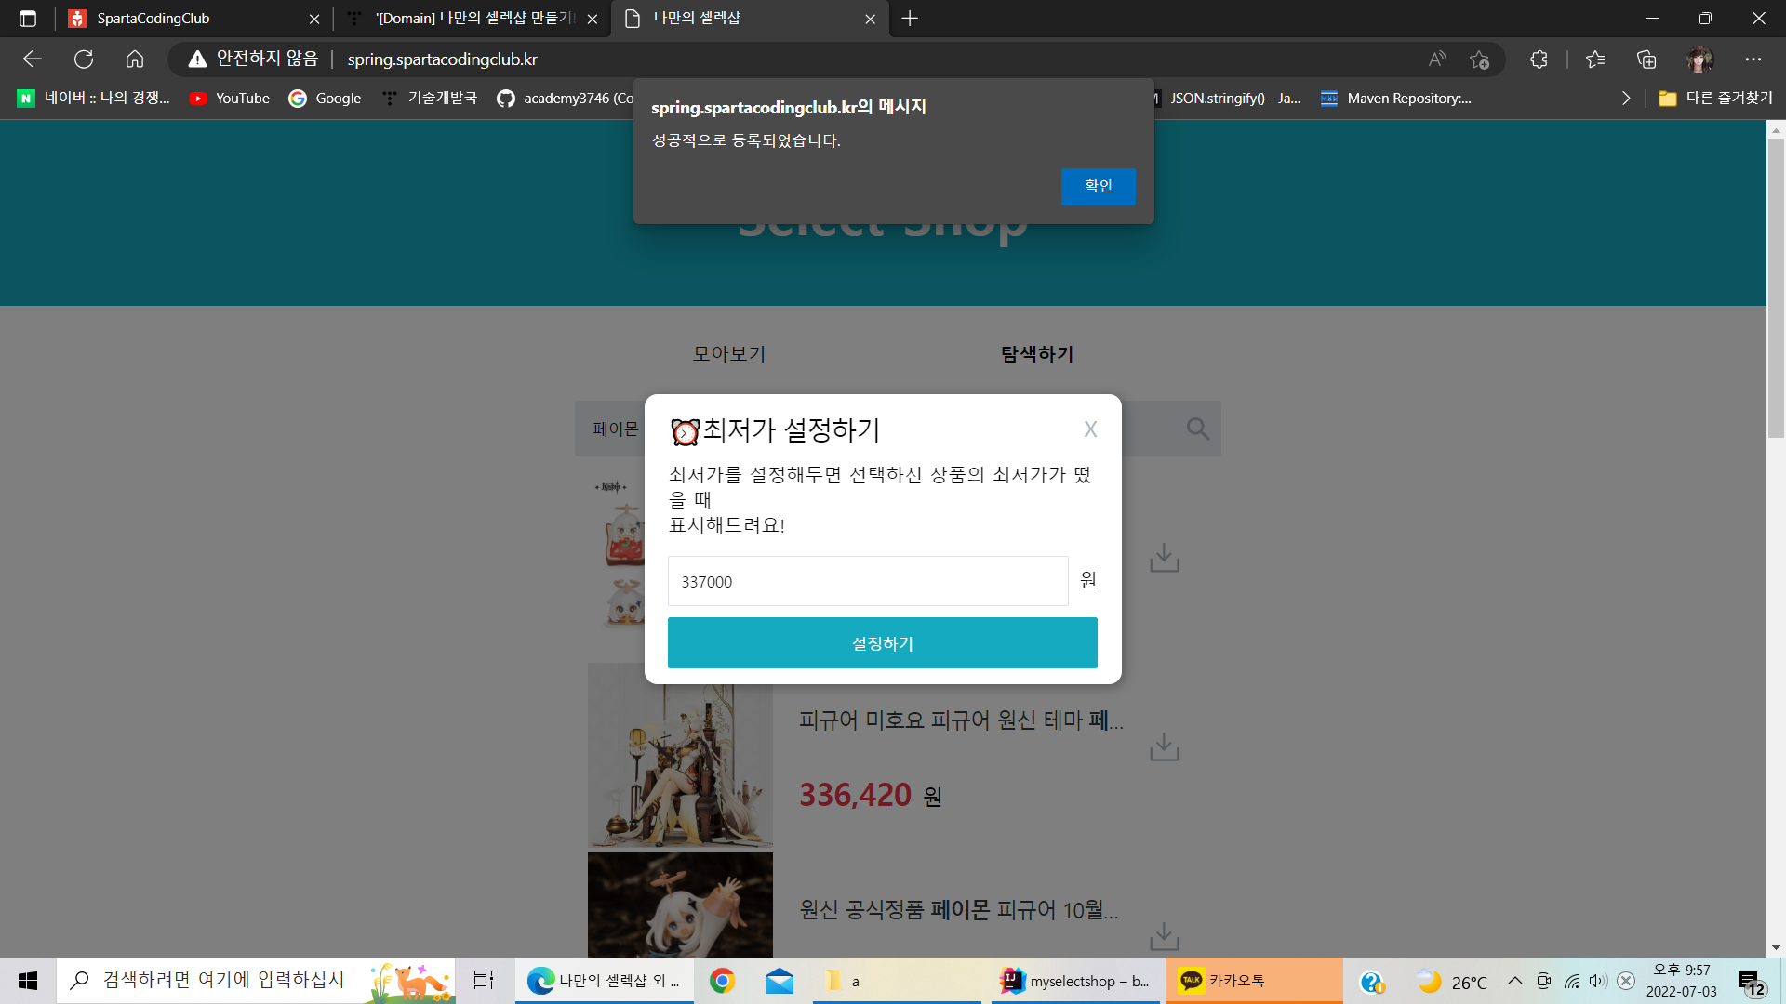Image resolution: width=1786 pixels, height=1004 pixels.
Task: Go to the browser home page
Action: 135,59
